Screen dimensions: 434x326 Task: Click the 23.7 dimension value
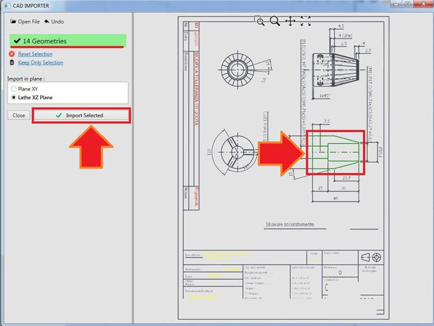click(346, 178)
